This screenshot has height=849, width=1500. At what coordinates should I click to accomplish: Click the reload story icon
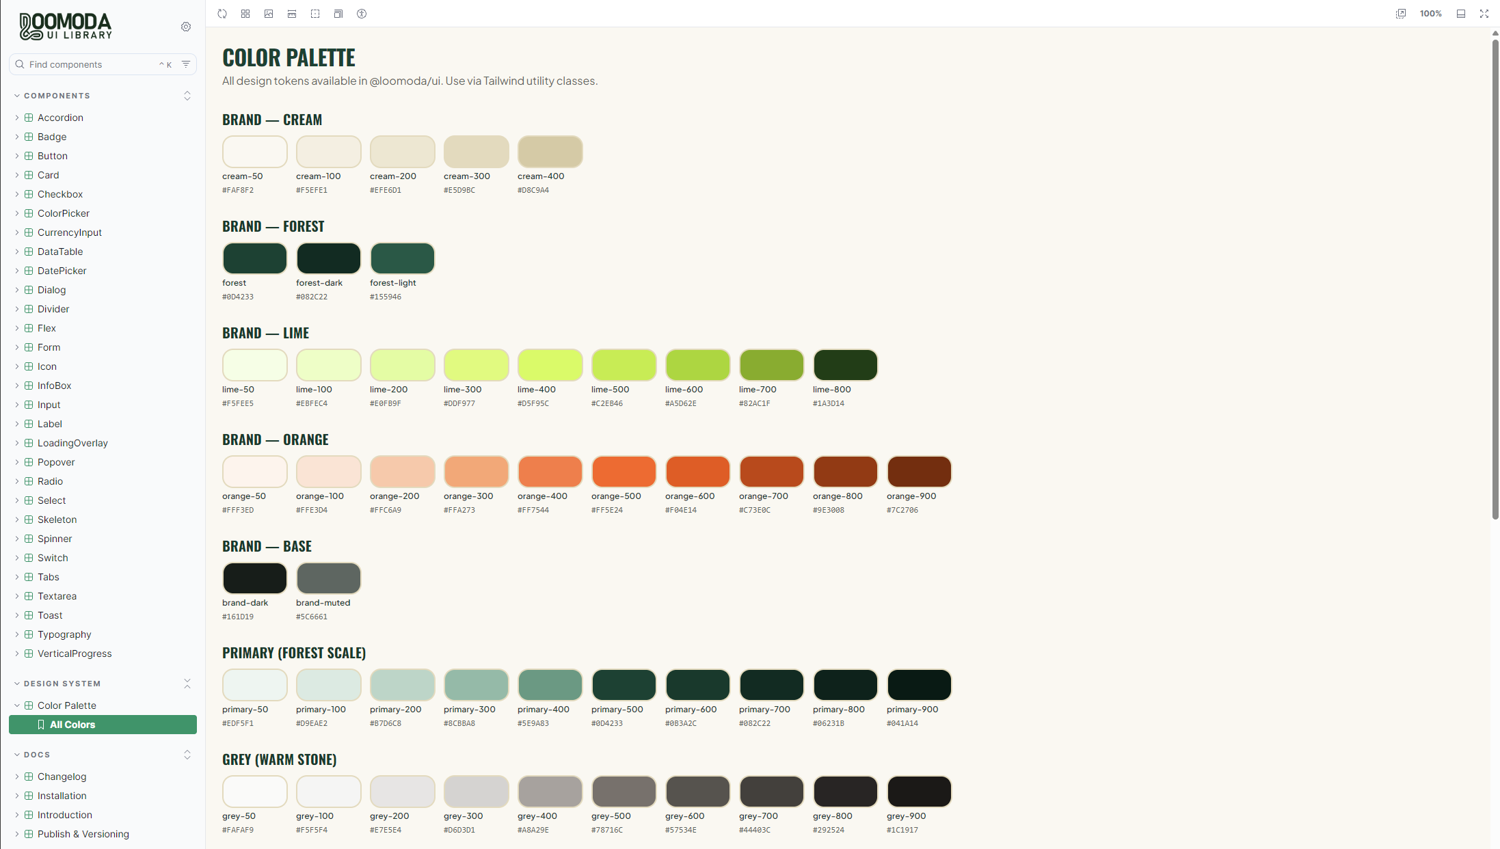pyautogui.click(x=222, y=14)
